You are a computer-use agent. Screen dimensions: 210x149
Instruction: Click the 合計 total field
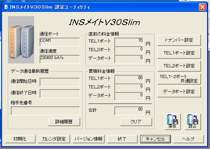(129, 111)
